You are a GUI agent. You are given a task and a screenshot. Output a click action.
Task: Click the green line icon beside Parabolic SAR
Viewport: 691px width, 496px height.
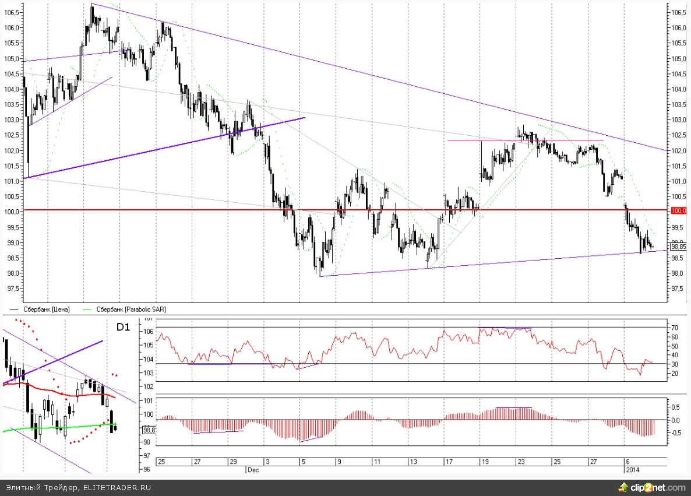click(x=89, y=309)
